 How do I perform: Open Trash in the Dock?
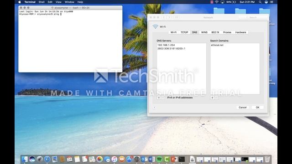point(267,159)
